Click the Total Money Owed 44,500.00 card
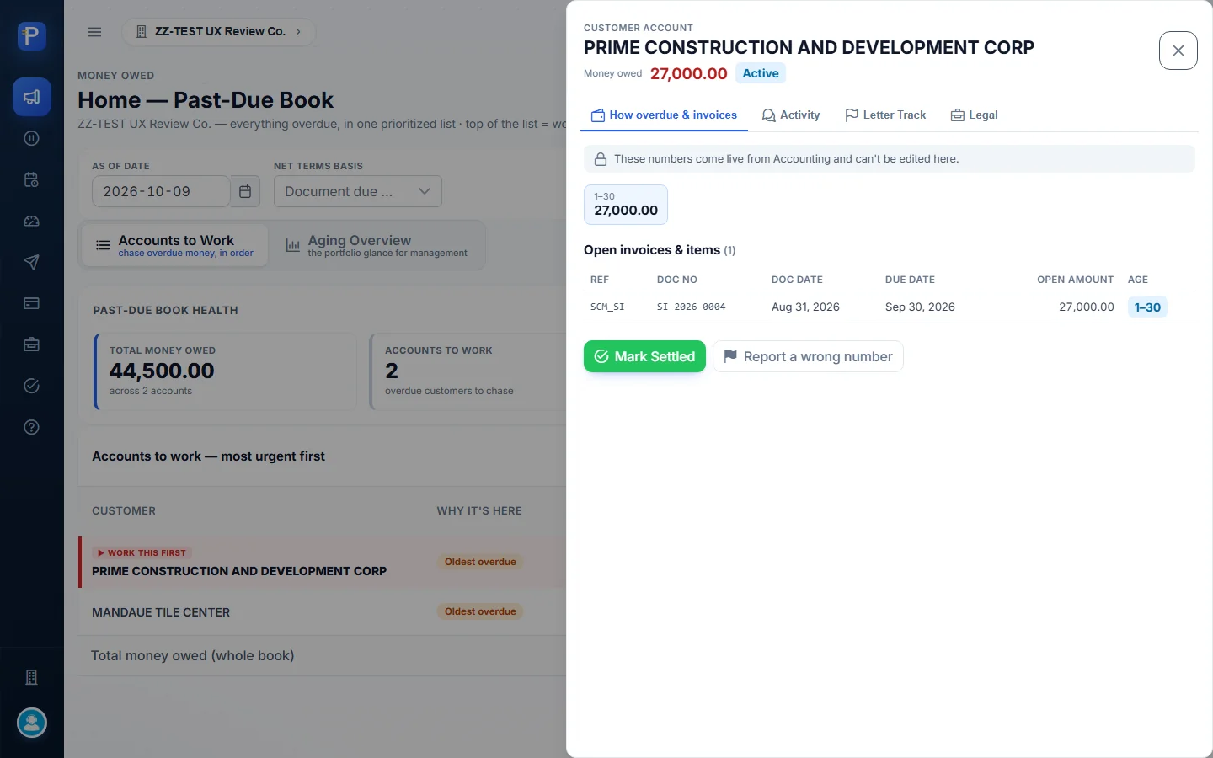 [x=224, y=371]
